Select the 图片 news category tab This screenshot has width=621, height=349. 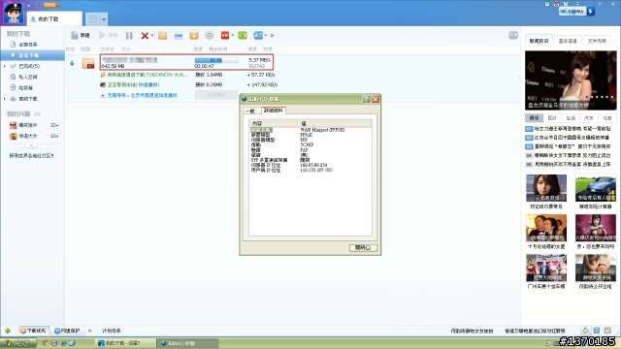click(552, 118)
